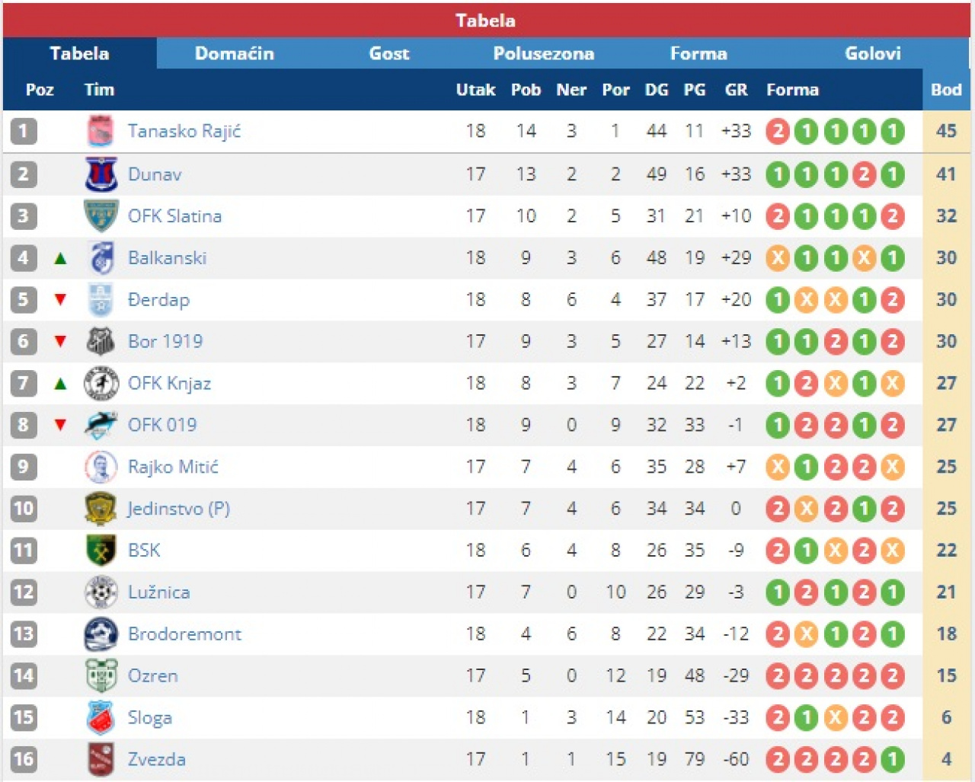Viewport: 975px width, 782px height.
Task: Sort table by Bod column header
Action: 946,90
